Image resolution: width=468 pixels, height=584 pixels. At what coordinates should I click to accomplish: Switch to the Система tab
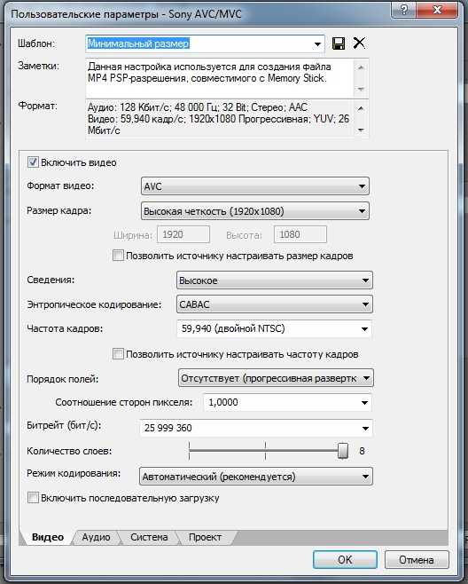(149, 537)
